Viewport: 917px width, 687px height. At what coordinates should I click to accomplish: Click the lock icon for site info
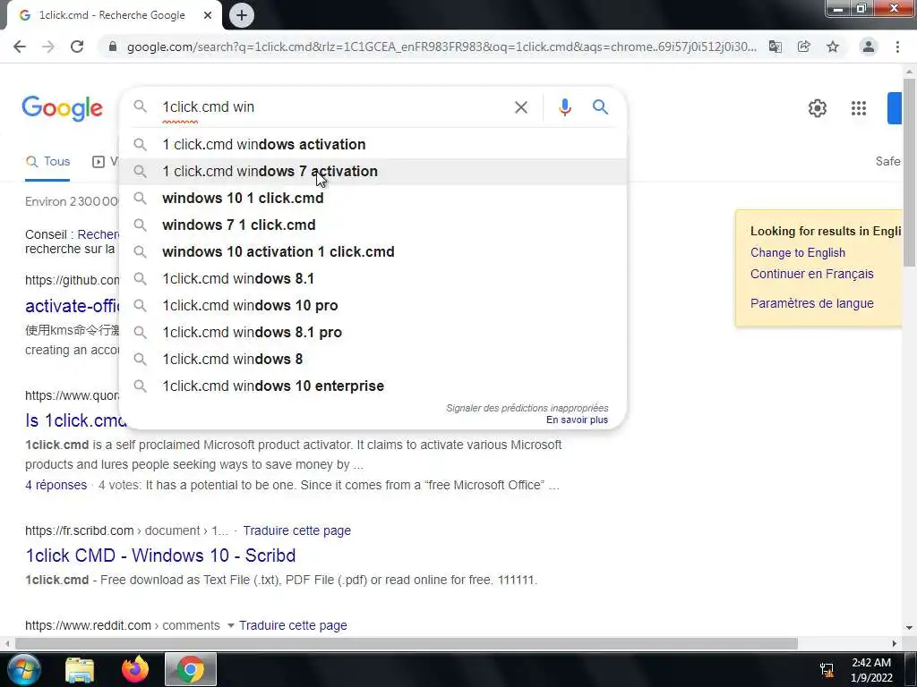113,47
